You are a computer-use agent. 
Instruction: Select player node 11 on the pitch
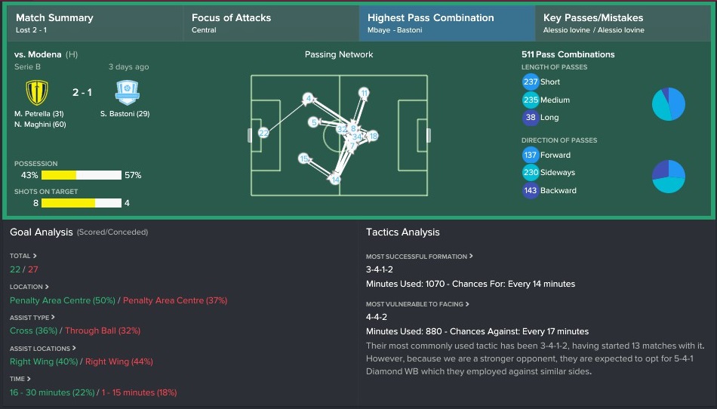point(364,93)
